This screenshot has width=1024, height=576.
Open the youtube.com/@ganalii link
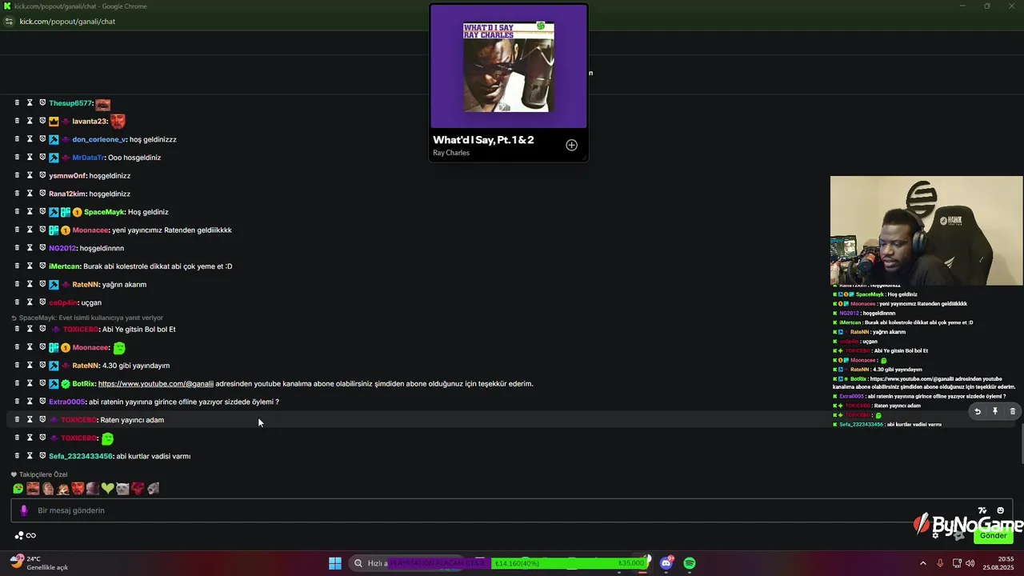pos(156,384)
